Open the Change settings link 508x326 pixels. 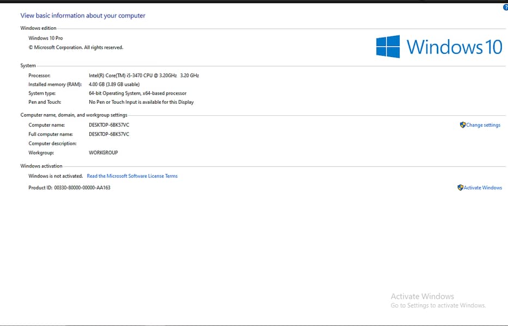[x=483, y=125]
